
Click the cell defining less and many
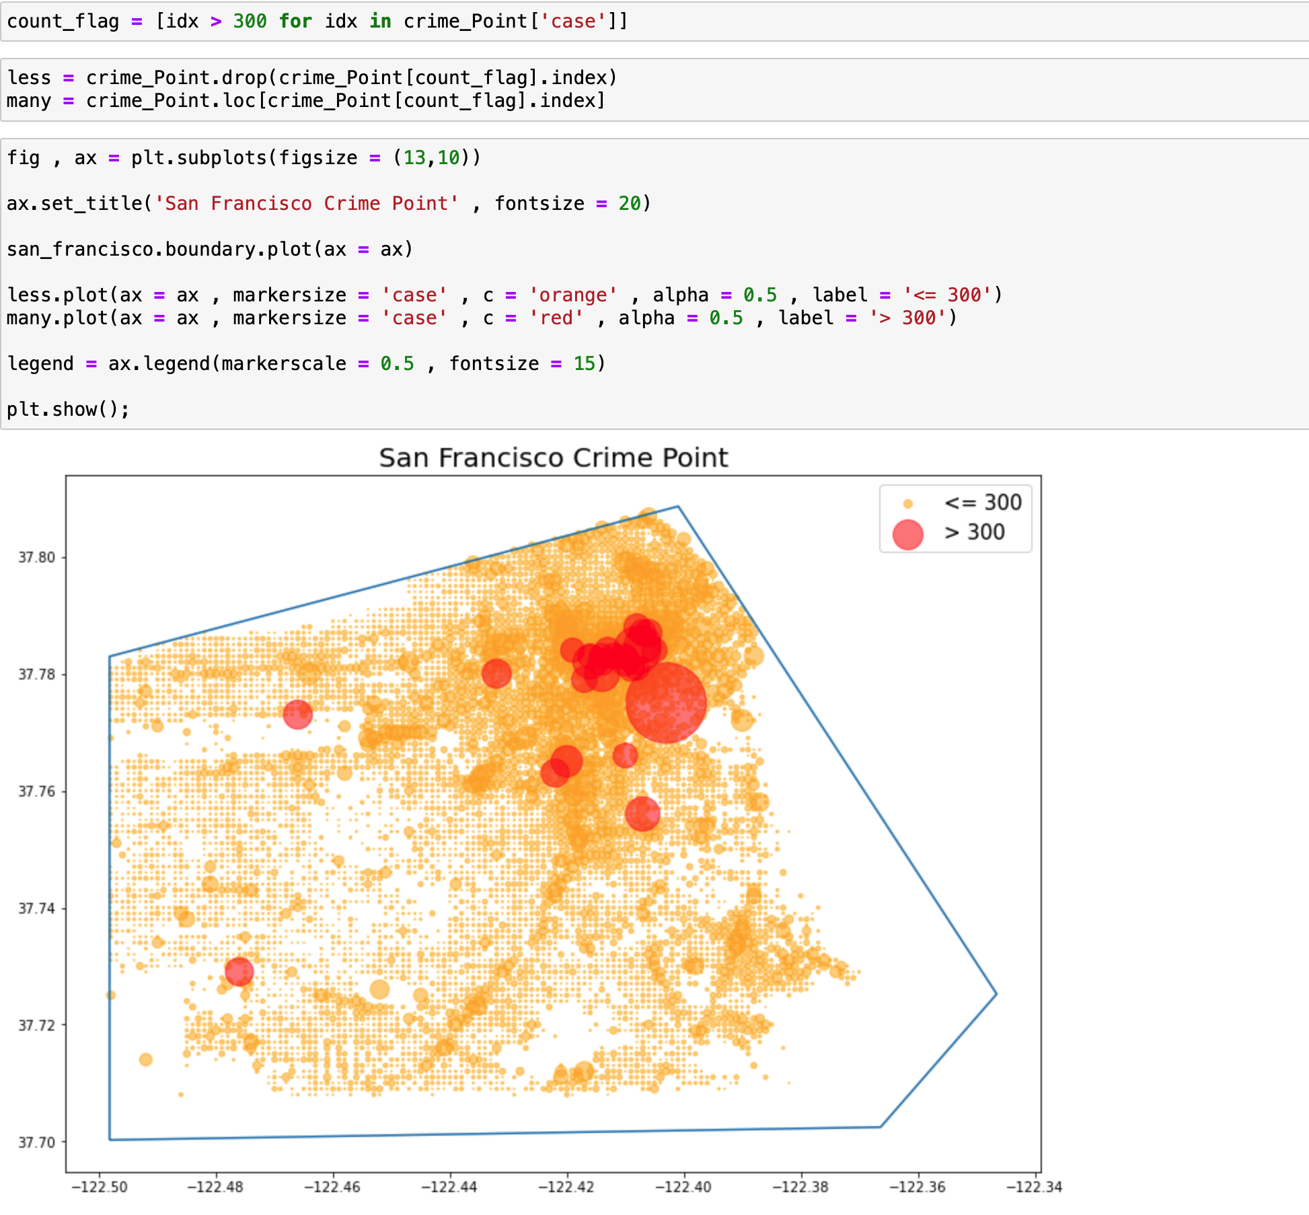(x=309, y=89)
